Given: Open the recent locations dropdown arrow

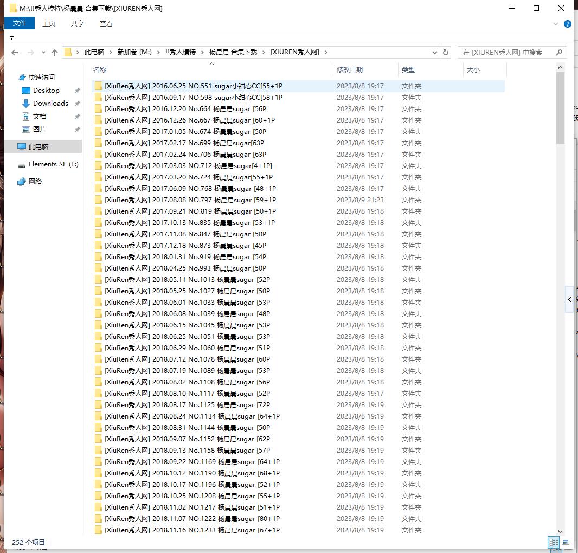Looking at the screenshot, I should point(43,53).
